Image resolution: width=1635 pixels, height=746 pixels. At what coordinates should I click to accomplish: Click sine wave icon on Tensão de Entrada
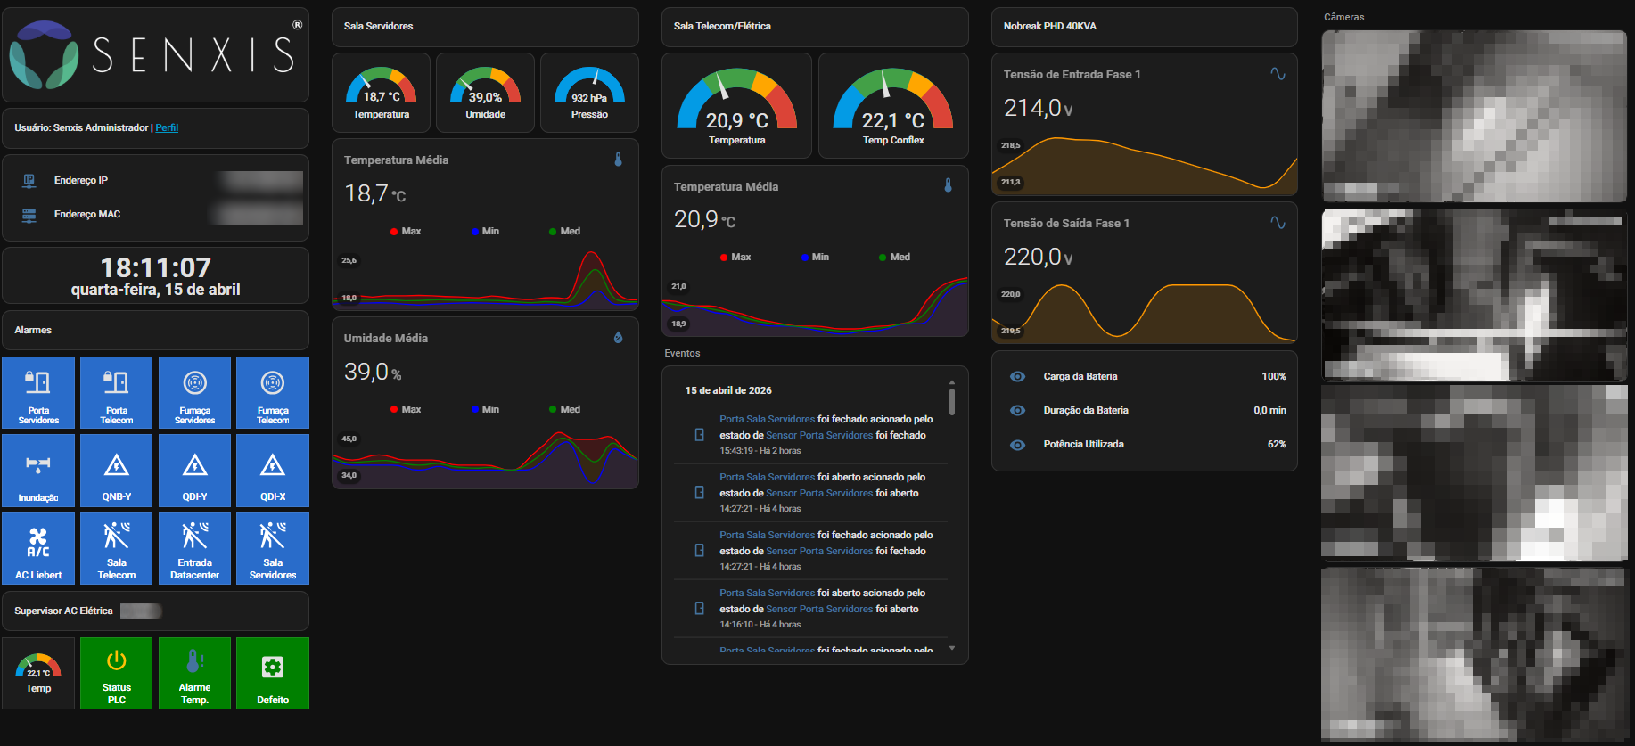point(1278,74)
